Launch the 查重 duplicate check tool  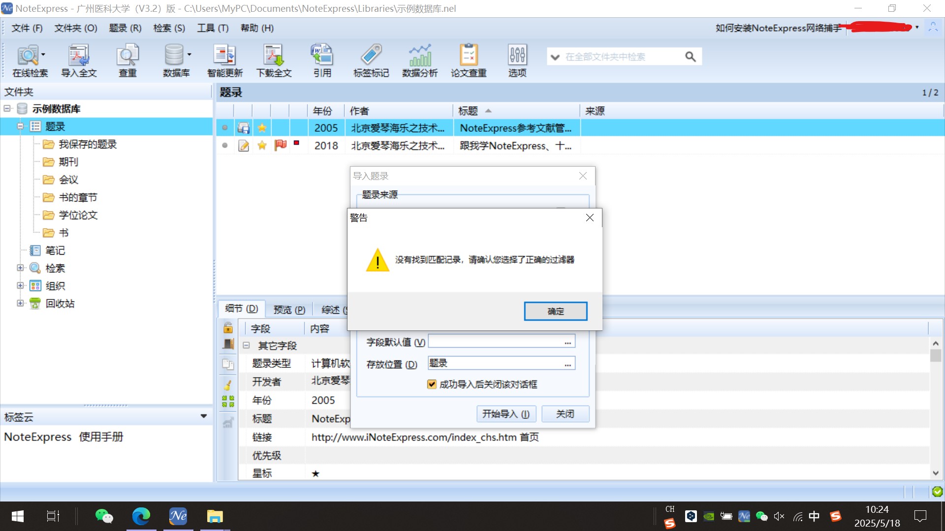click(127, 60)
